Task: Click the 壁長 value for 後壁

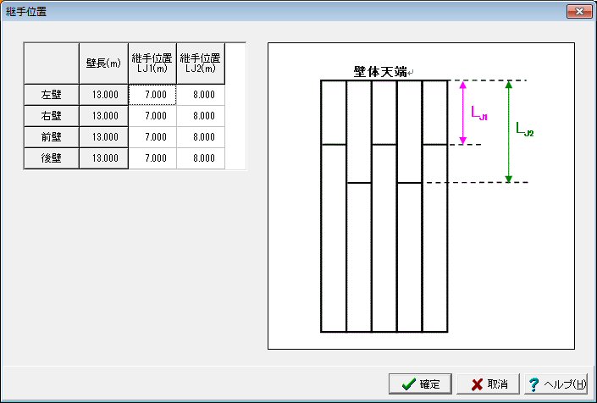Action: coord(103,158)
